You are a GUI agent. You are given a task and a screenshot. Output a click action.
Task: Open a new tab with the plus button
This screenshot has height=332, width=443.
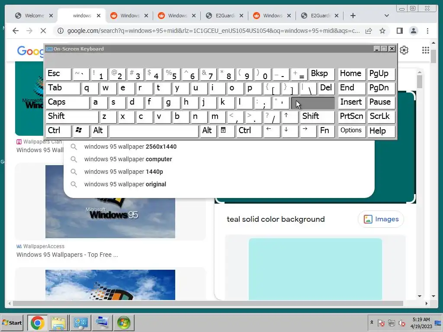tap(353, 16)
